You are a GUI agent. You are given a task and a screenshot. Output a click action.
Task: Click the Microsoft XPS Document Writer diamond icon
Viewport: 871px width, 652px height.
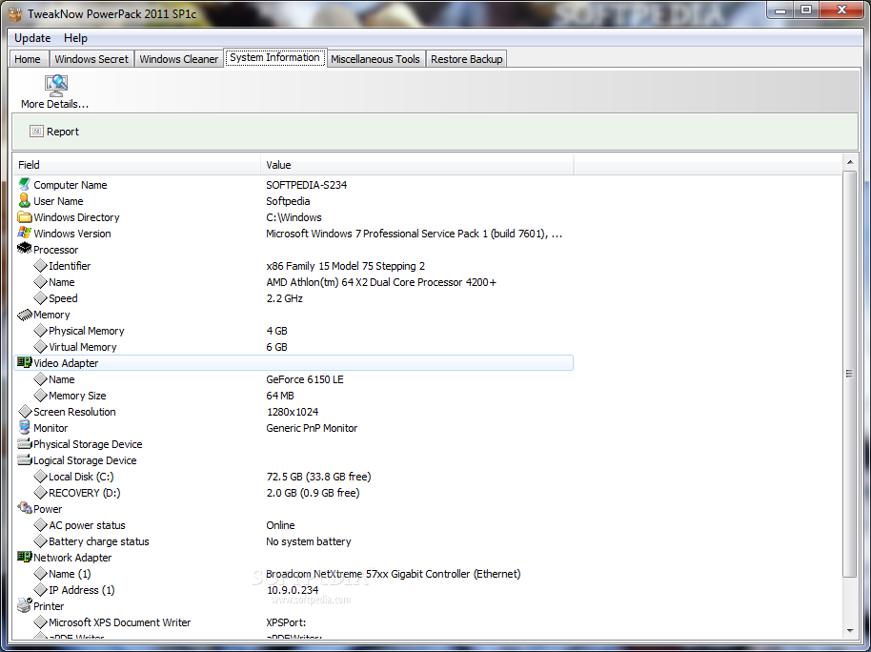tap(40, 622)
